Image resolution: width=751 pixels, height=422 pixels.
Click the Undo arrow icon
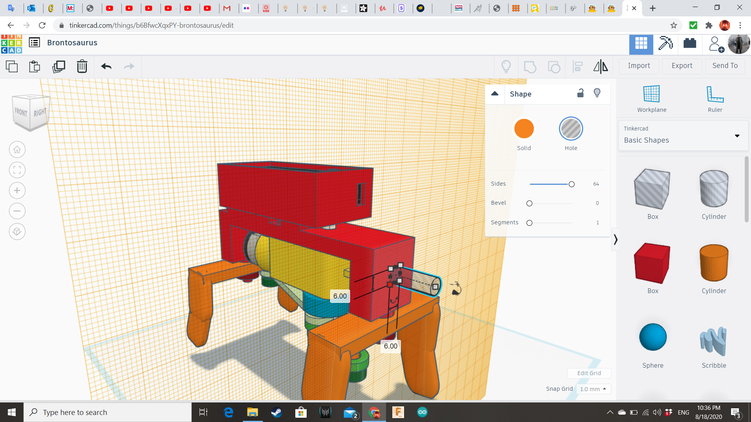coord(106,66)
